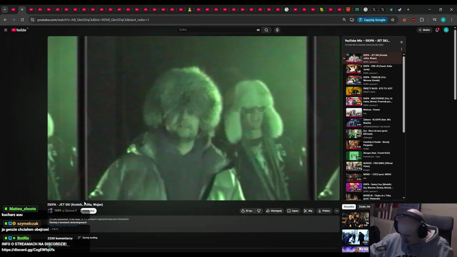Screen dimensions: 457x257
Task: Select the Źródło: EKIPA filter chip
Action: (x=365, y=207)
